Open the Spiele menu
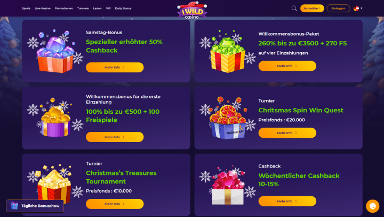Viewport: 384px width, 217px height. click(x=26, y=9)
